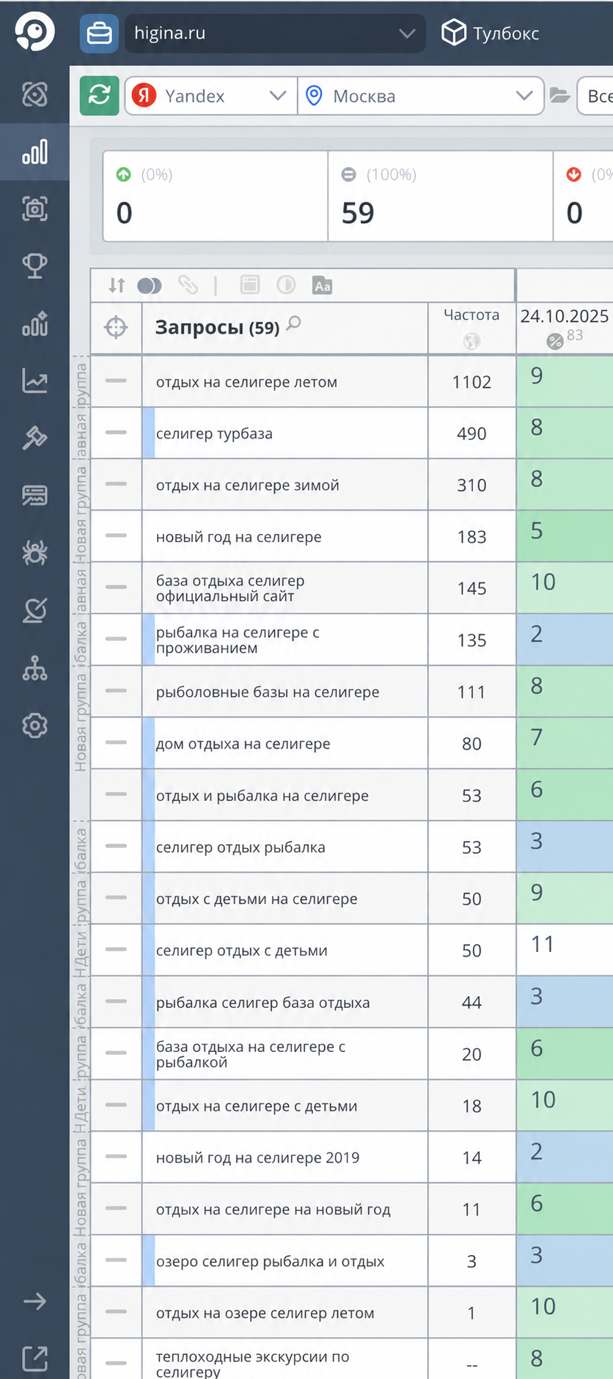Screen dimensions: 613x1379
Task: Click the search magnifier next to Запросы
Action: [293, 323]
